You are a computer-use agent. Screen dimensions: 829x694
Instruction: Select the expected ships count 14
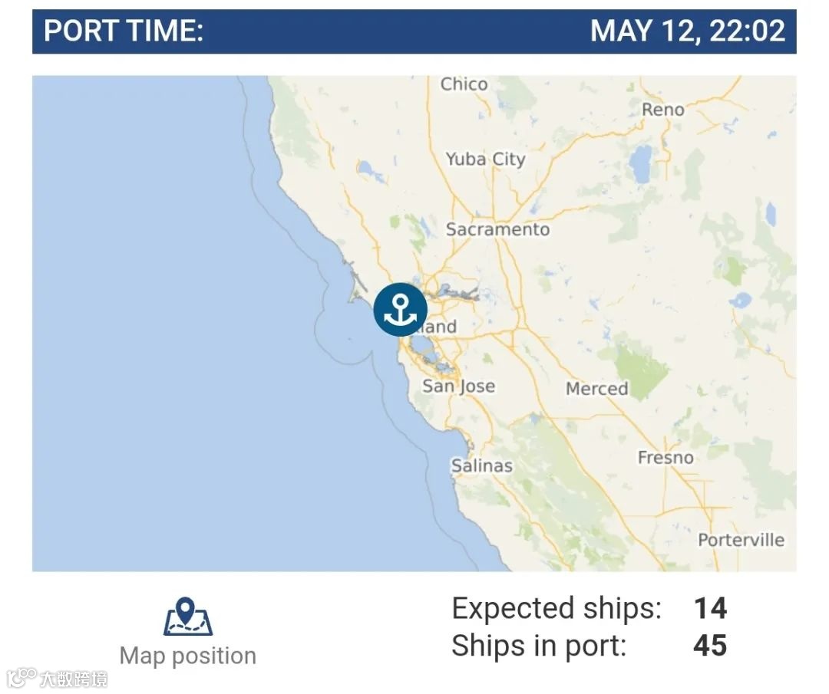pos(710,608)
